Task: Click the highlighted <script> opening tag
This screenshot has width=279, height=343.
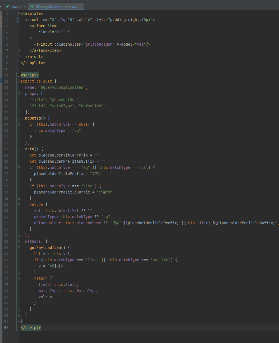Action: pyautogui.click(x=30, y=75)
